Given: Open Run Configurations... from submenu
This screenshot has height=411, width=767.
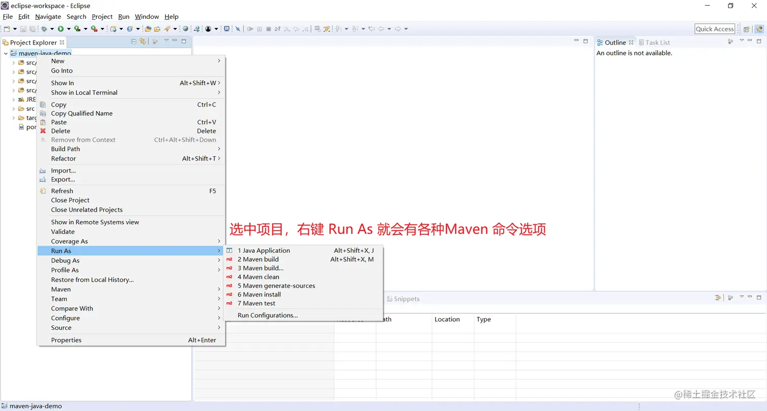Looking at the screenshot, I should (x=303, y=315).
